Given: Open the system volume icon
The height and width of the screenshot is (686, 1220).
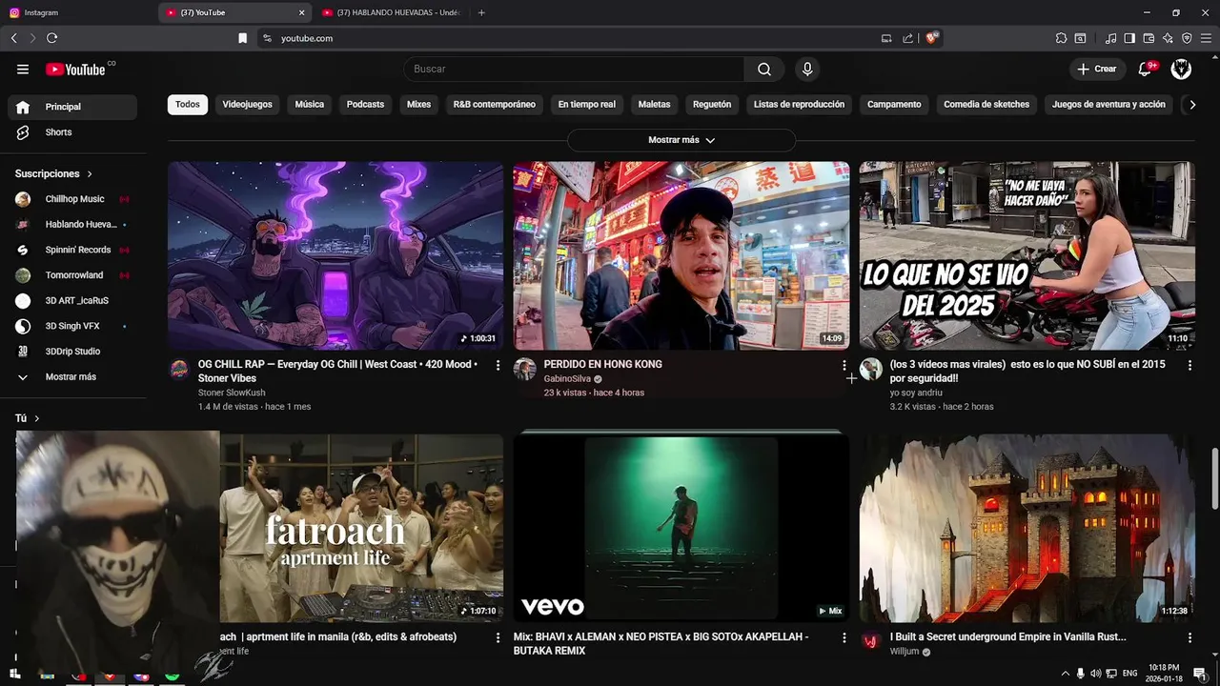Looking at the screenshot, I should [x=1095, y=674].
